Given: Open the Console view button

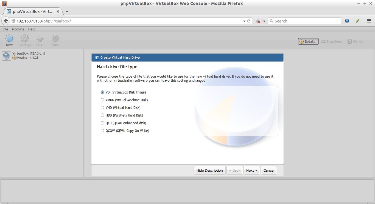Looking at the screenshot, I should coord(356,41).
